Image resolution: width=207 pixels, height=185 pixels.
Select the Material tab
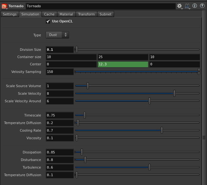pyautogui.click(x=66, y=14)
